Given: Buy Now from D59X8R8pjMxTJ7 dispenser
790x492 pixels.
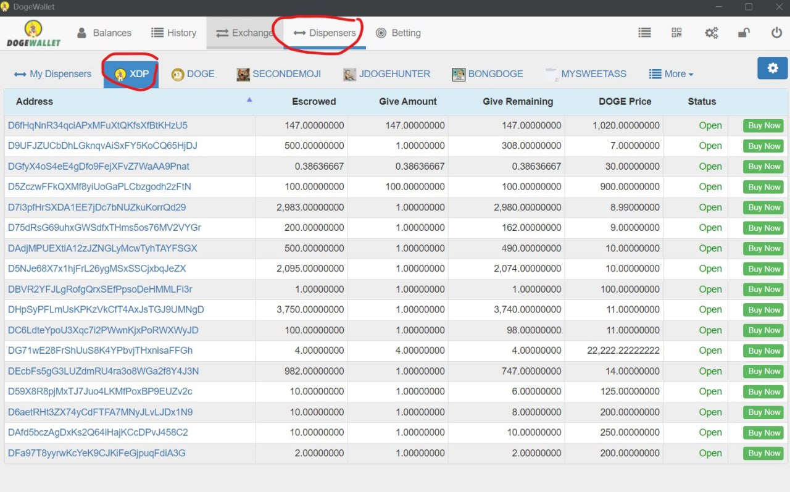Looking at the screenshot, I should point(763,391).
